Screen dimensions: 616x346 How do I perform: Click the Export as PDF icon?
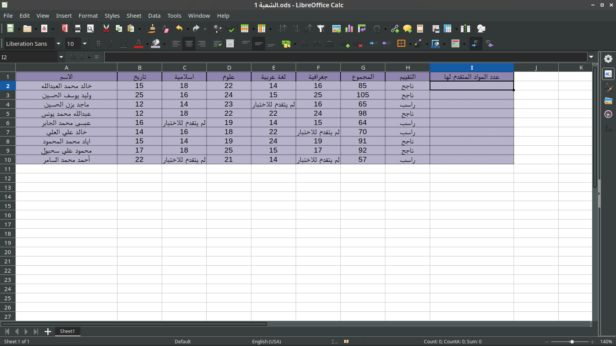pyautogui.click(x=65, y=29)
